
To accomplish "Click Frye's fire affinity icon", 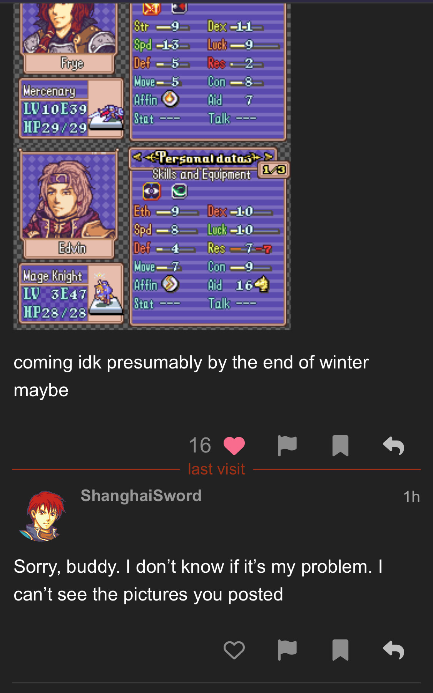I will [170, 99].
